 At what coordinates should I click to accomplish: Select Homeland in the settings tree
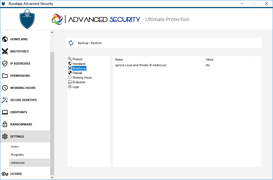[x=79, y=64]
